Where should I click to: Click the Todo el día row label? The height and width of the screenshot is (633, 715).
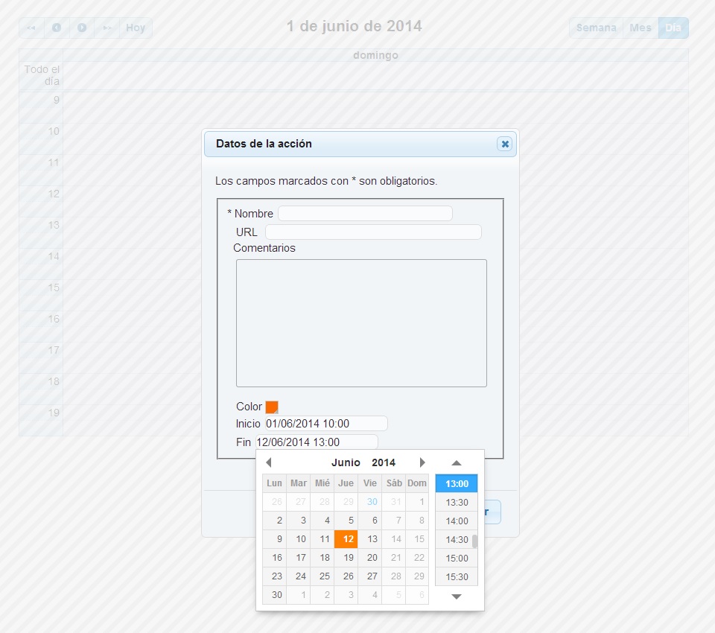pos(41,75)
